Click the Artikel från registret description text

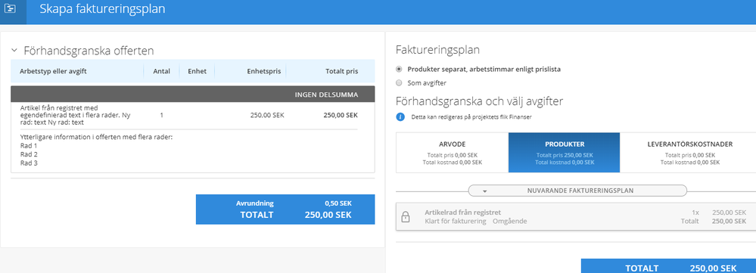(75, 115)
